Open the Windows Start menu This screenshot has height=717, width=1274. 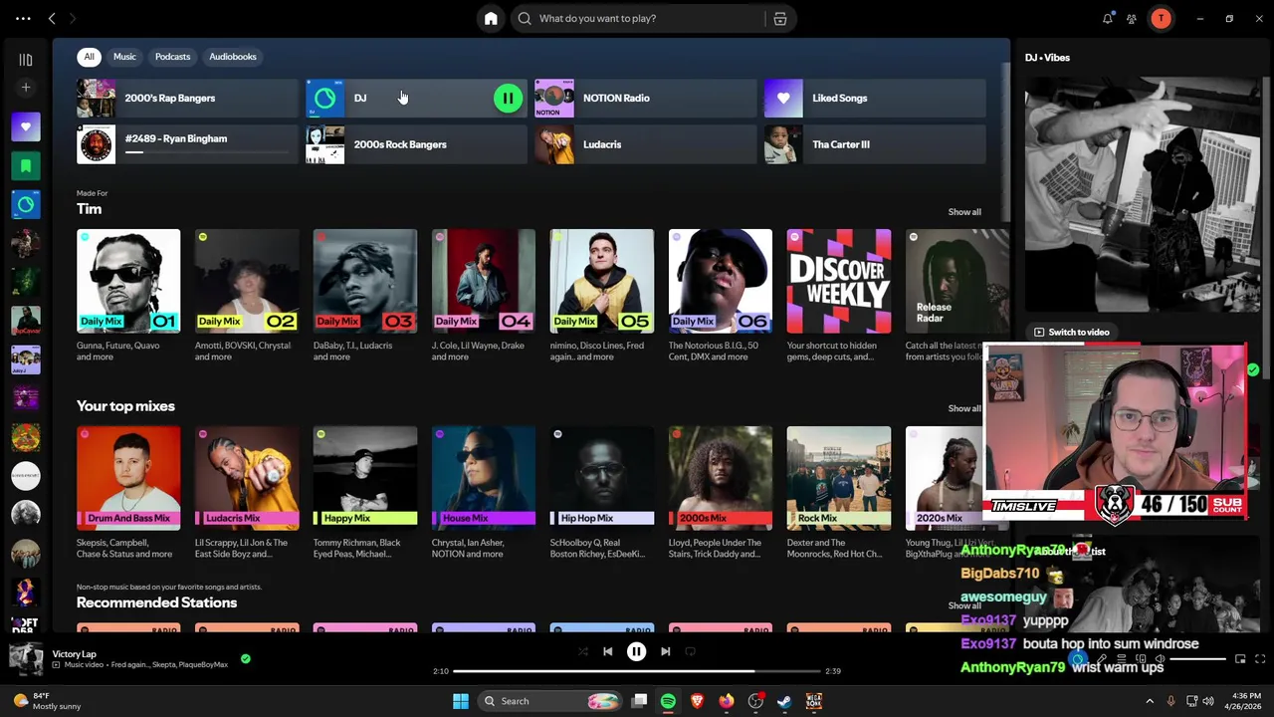460,701
